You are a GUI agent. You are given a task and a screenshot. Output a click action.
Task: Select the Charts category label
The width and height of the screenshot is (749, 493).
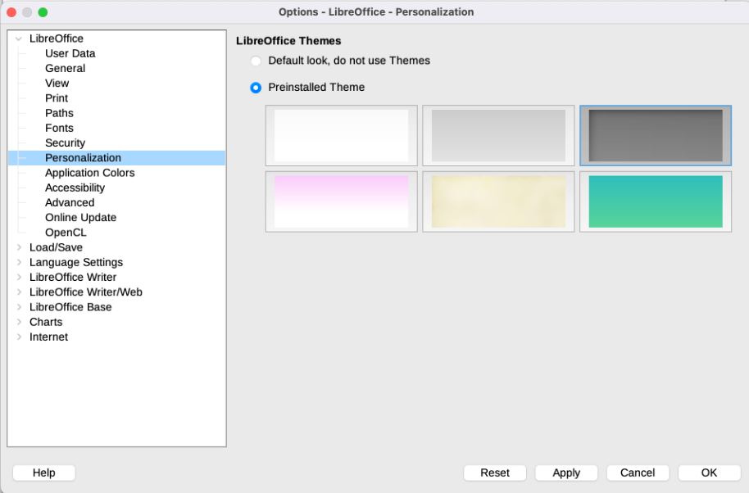tap(46, 322)
